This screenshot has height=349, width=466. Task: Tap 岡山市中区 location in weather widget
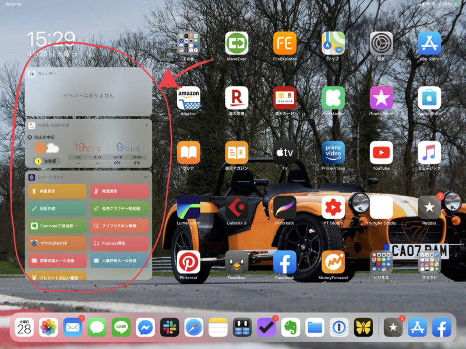coord(44,137)
